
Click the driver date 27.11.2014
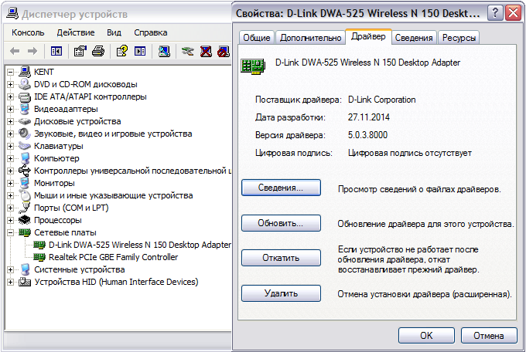[x=369, y=117]
